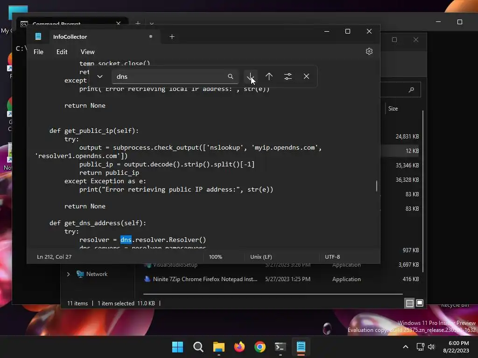Screen dimensions: 478x358
Task: Click the unsaved dot on InfoCollector tab
Action: [x=151, y=36]
